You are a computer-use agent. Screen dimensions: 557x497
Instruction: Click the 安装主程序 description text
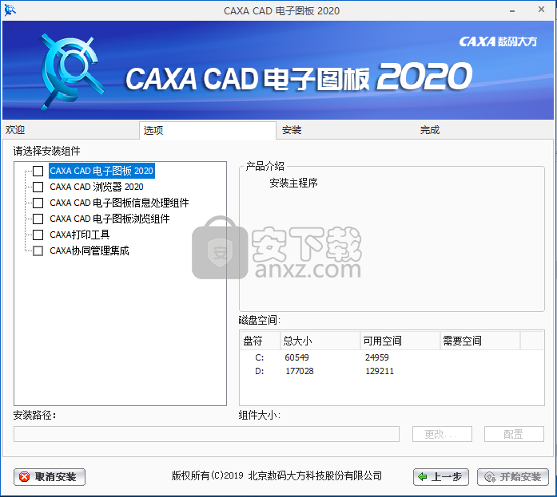(293, 183)
